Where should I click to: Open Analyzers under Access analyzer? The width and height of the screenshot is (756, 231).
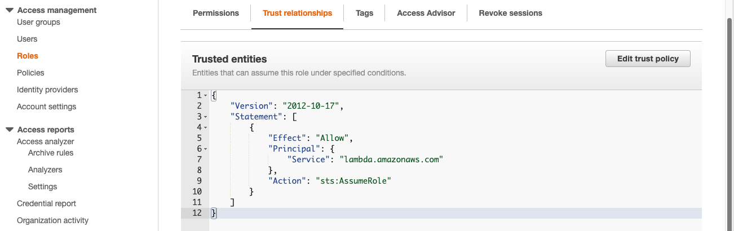point(45,170)
